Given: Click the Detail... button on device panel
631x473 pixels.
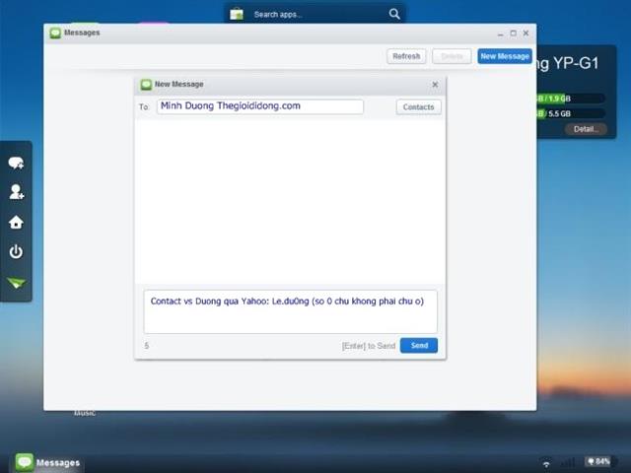Looking at the screenshot, I should coord(585,129).
